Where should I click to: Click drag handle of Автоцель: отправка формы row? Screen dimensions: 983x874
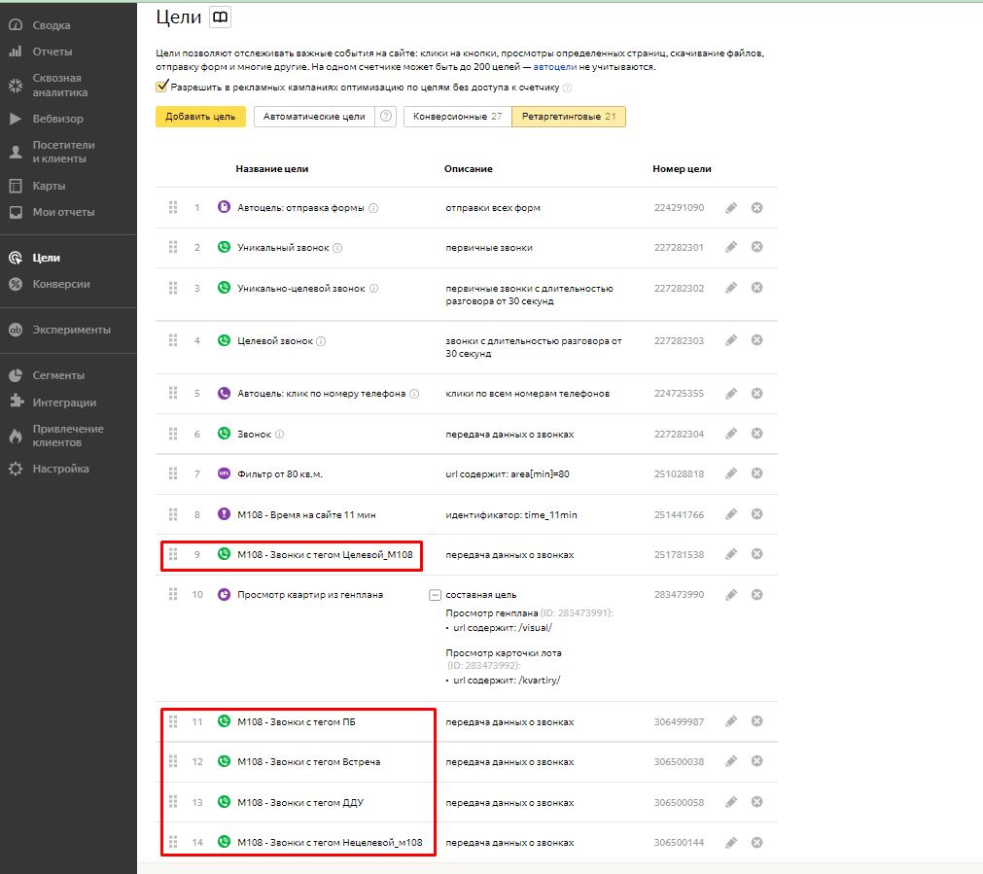click(x=173, y=207)
